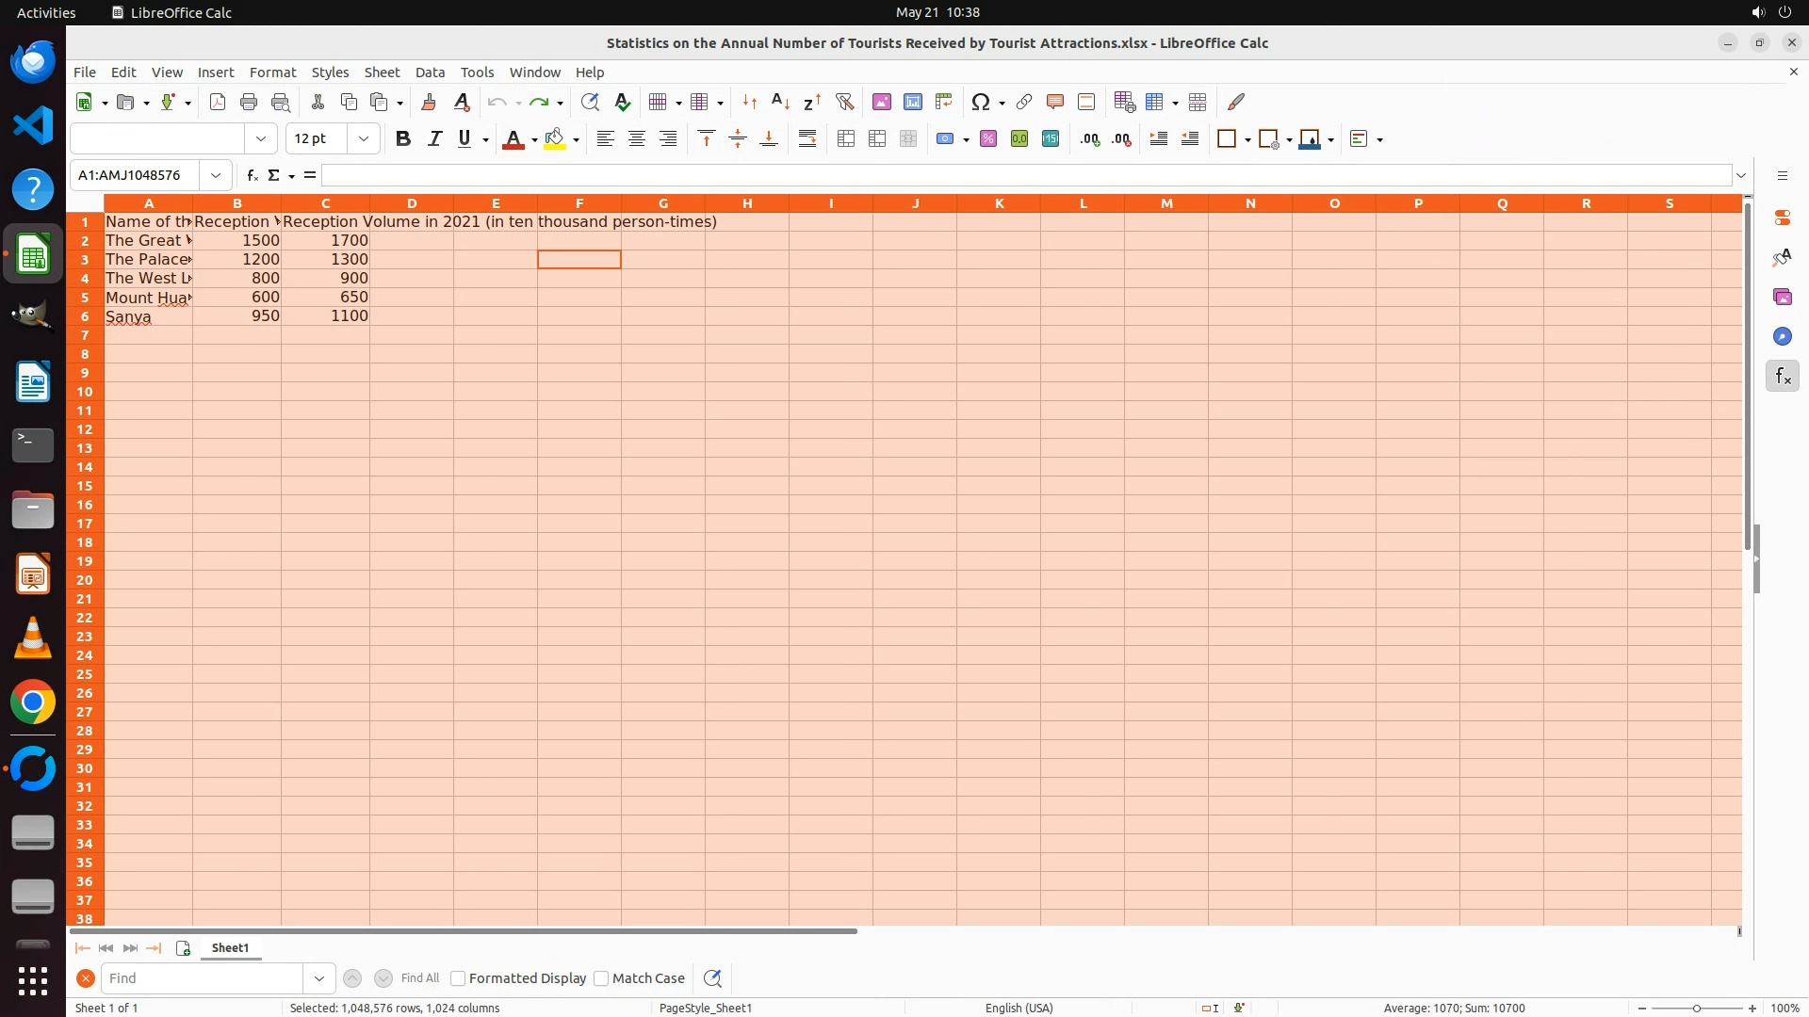Click the Merge and Center Cells icon

coord(846,139)
